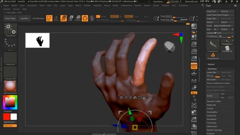Click the gizmo customize gear icon
The image size is (240, 135).
(x=121, y=97)
